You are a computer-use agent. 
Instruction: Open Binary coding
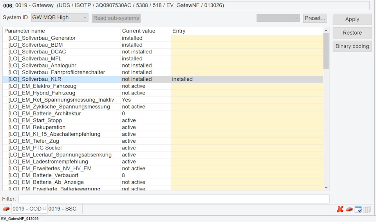352,46
